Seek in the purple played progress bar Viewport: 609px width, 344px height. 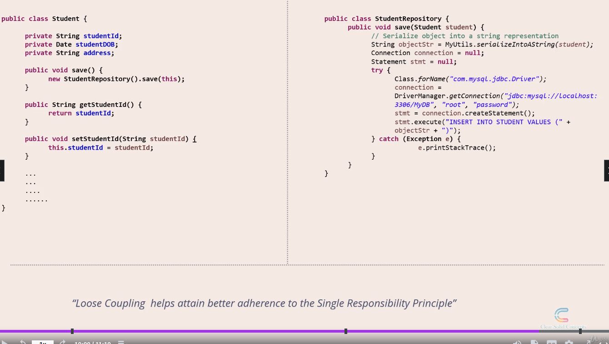pyautogui.click(x=205, y=331)
